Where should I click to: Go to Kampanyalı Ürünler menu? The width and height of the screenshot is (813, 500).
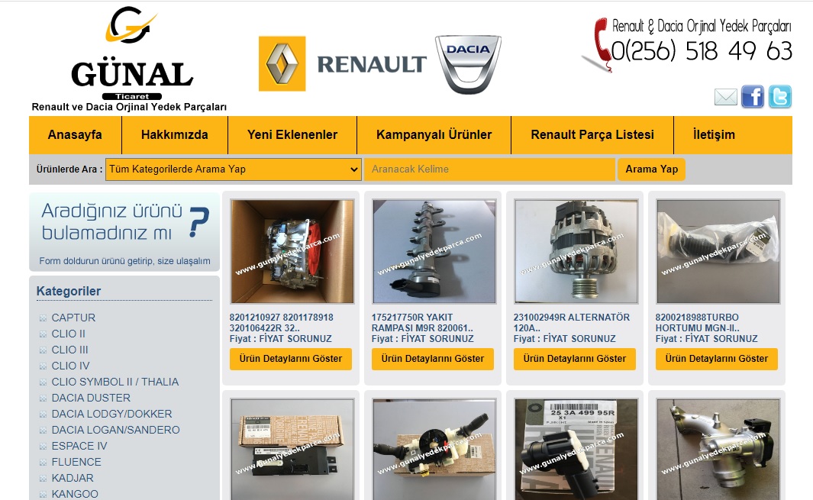(x=434, y=135)
